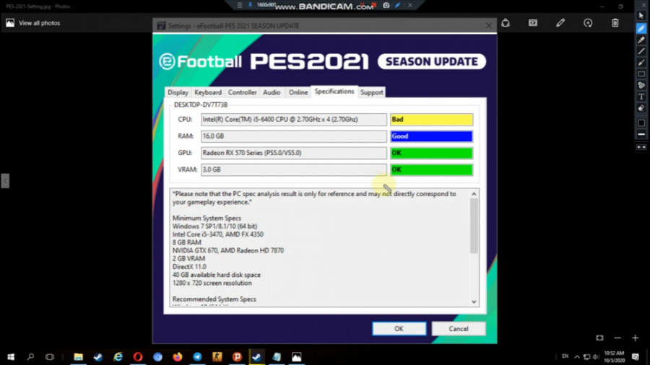Open Bandicam recording bar menu icon
The width and height of the screenshot is (650, 365).
(240, 5)
